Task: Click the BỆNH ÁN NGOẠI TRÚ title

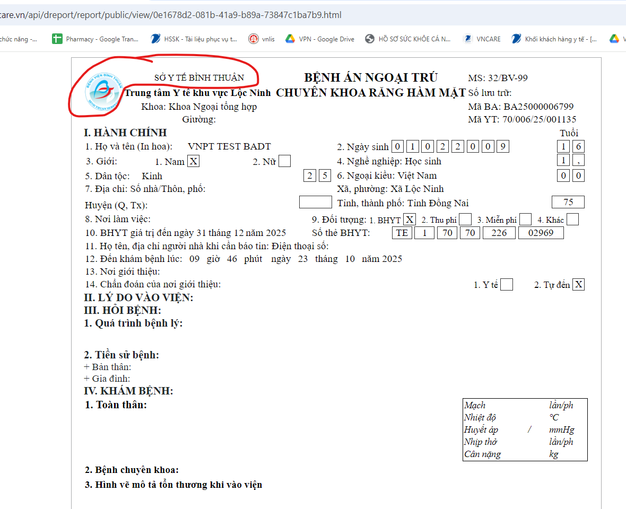Action: point(371,77)
